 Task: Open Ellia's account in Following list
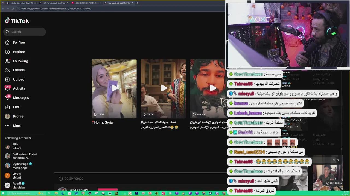coord(16,146)
